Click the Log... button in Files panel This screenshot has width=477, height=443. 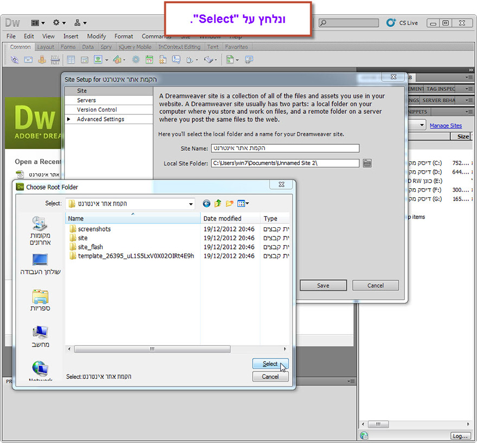point(460,436)
